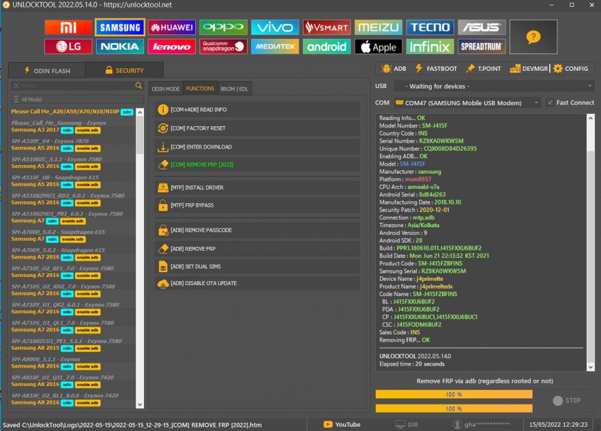Select the OPPO brand logo
This screenshot has height=431, width=601.
pos(224,27)
